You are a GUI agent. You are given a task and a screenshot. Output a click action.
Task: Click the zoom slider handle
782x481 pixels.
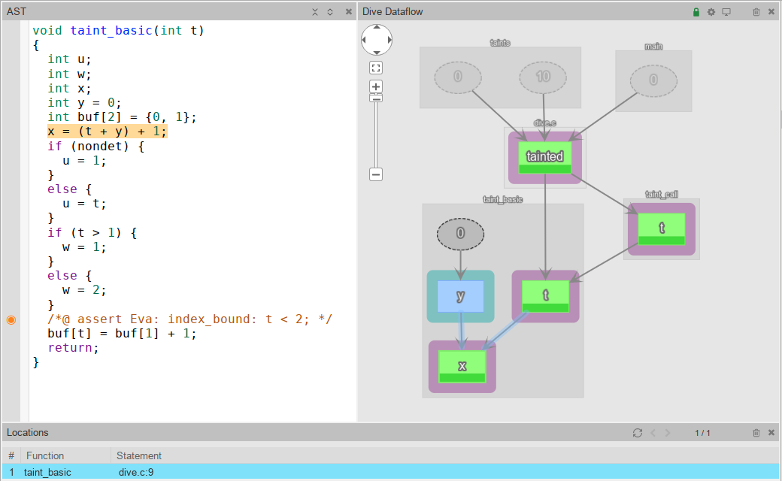click(x=376, y=98)
